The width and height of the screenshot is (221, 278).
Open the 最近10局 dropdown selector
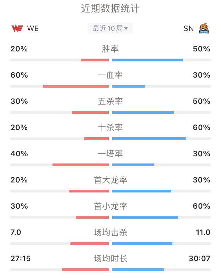[x=110, y=28]
